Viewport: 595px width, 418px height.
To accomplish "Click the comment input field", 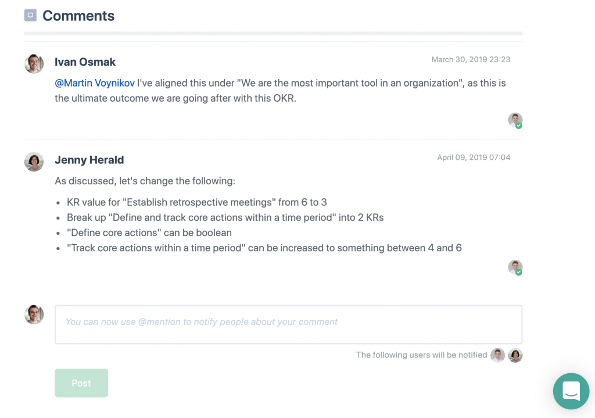I will [x=288, y=324].
